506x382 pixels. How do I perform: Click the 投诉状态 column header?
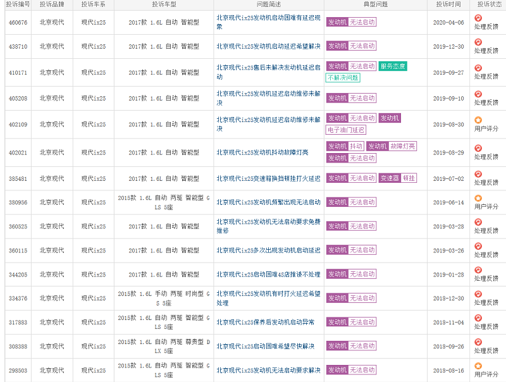pos(490,4)
